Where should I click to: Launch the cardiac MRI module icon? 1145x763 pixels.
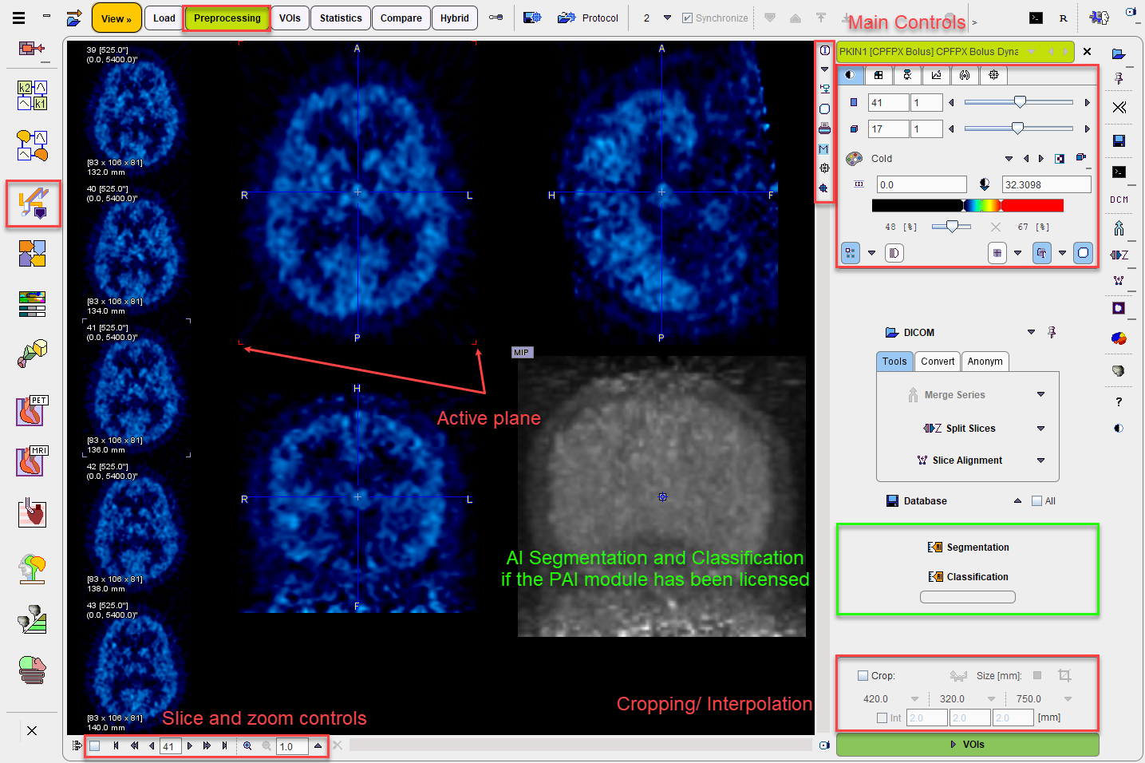point(32,461)
